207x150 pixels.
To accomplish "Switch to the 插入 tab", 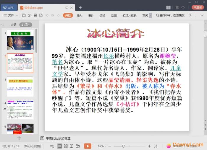I will (79, 15).
